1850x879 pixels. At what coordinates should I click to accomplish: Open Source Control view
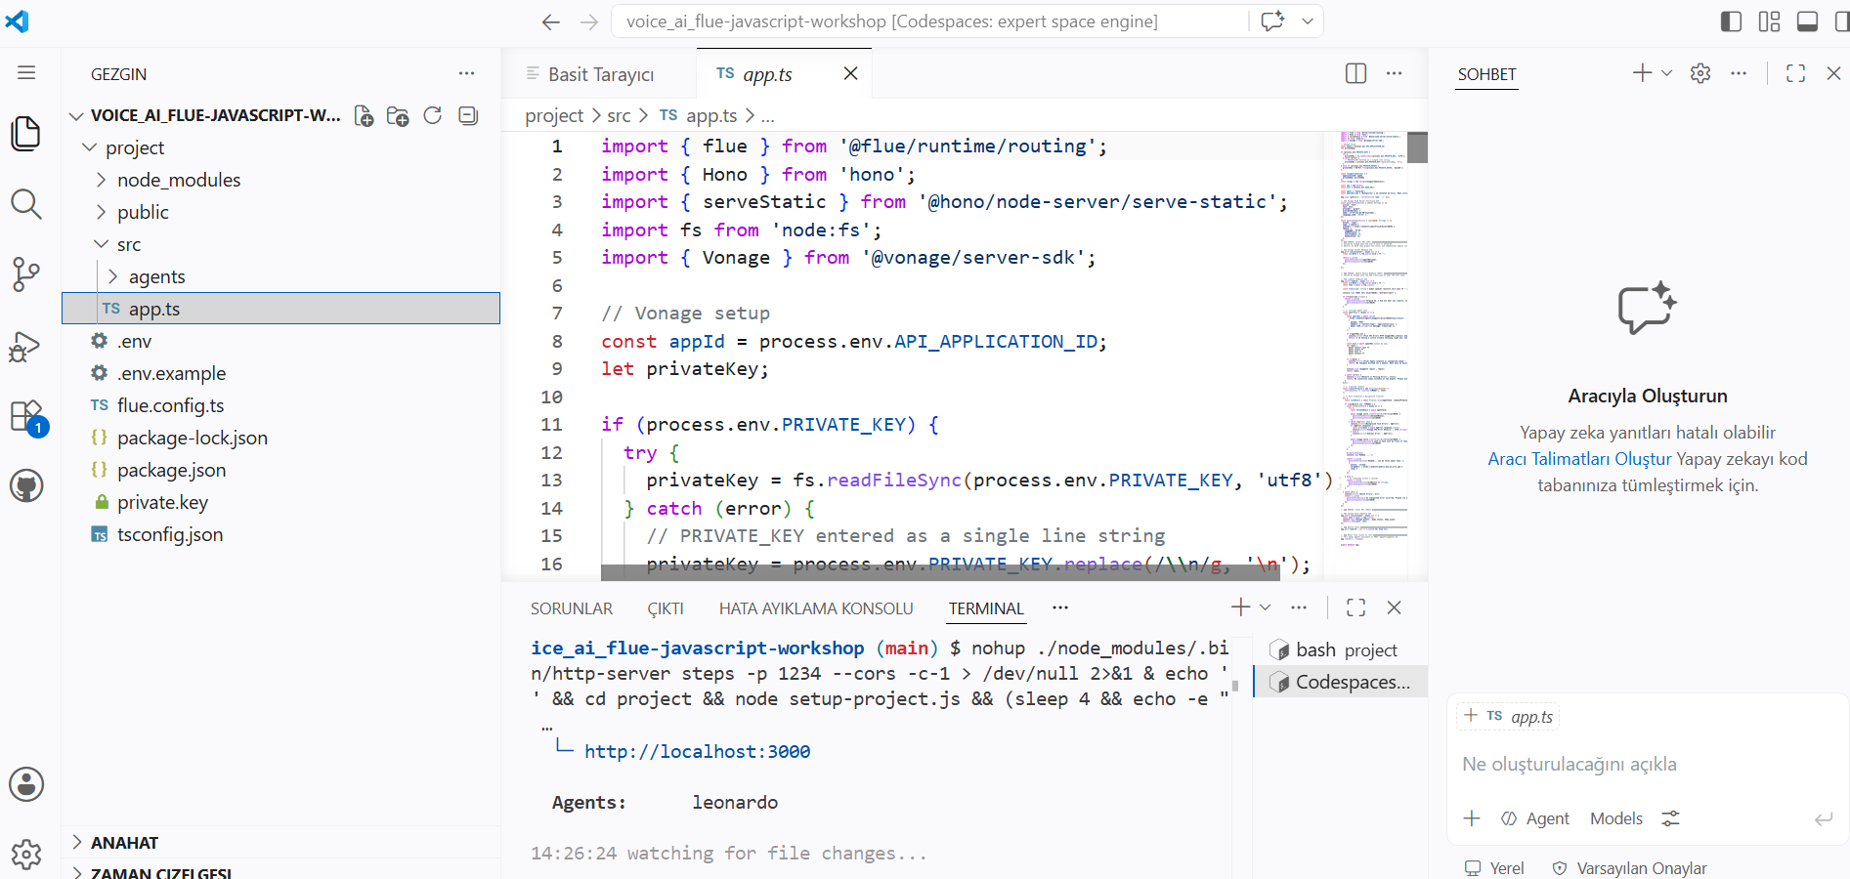(26, 274)
